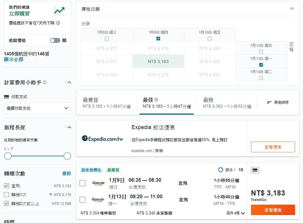This screenshot has width=303, height=223.
Task: Click the green price trend arrow icon
Action: click(x=59, y=11)
